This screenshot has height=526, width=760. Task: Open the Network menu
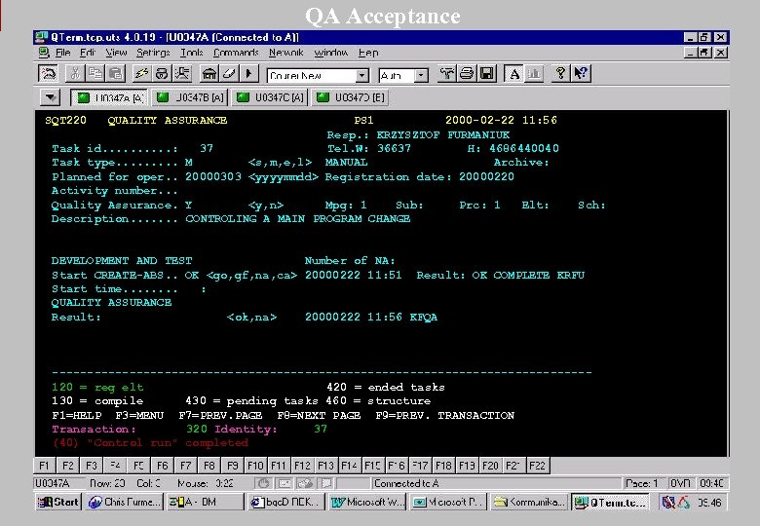point(285,53)
